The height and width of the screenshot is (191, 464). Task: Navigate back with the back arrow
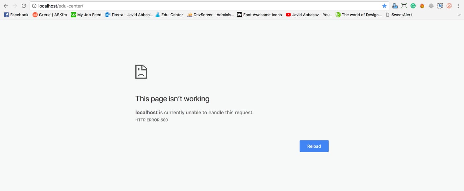[6, 6]
